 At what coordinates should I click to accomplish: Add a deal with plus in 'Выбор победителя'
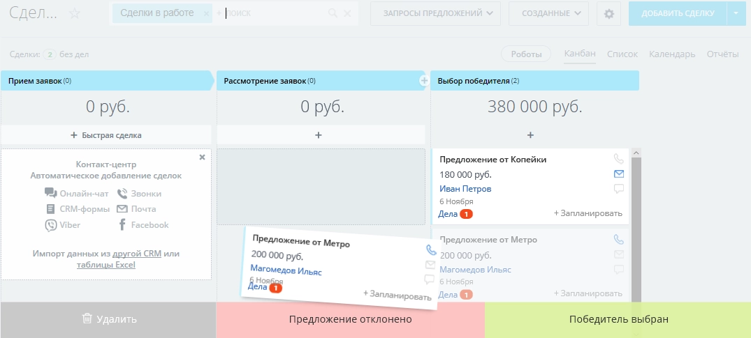coord(530,135)
